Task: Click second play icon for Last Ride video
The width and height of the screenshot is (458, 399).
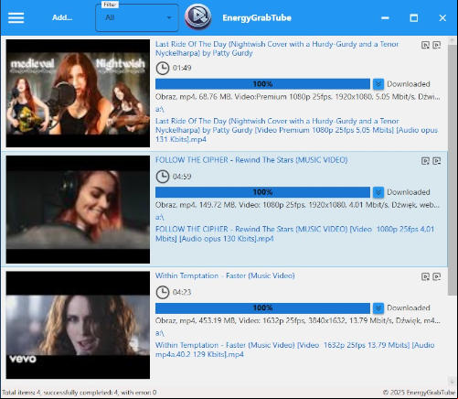Action: 437,45
